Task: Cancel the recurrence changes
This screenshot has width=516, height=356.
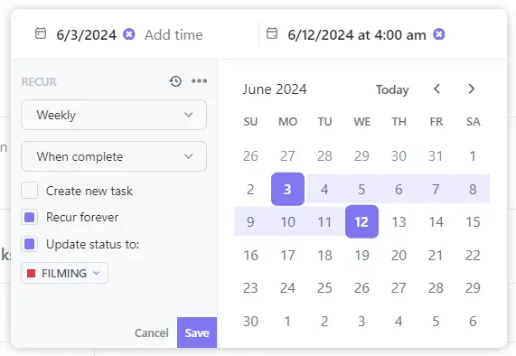Action: pyautogui.click(x=152, y=333)
